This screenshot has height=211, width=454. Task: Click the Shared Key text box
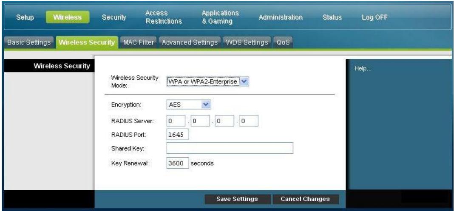point(230,148)
